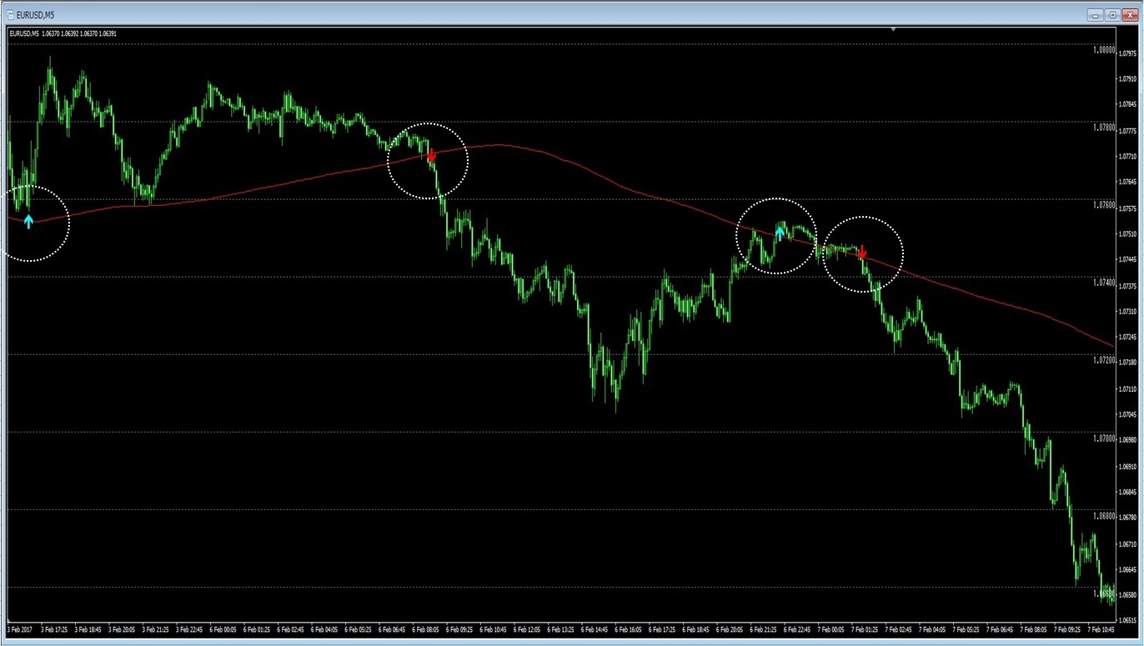
Task: Click the 6 Feb 10:45 time label
Action: (x=494, y=630)
